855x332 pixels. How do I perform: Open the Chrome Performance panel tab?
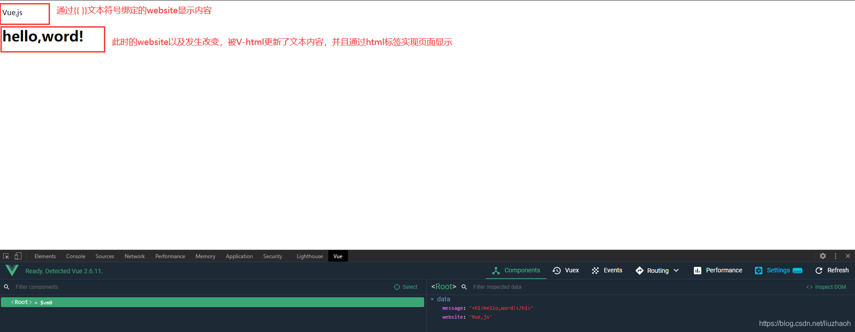170,256
